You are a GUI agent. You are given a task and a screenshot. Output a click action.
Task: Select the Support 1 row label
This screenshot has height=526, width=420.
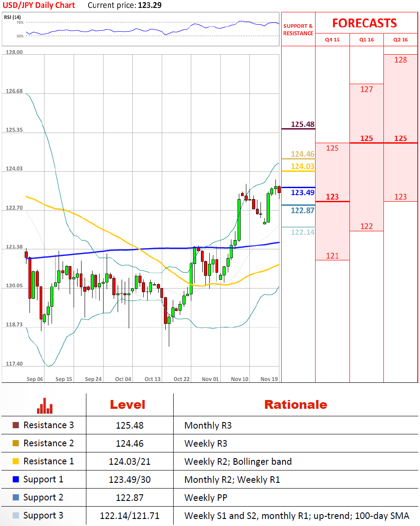point(43,480)
